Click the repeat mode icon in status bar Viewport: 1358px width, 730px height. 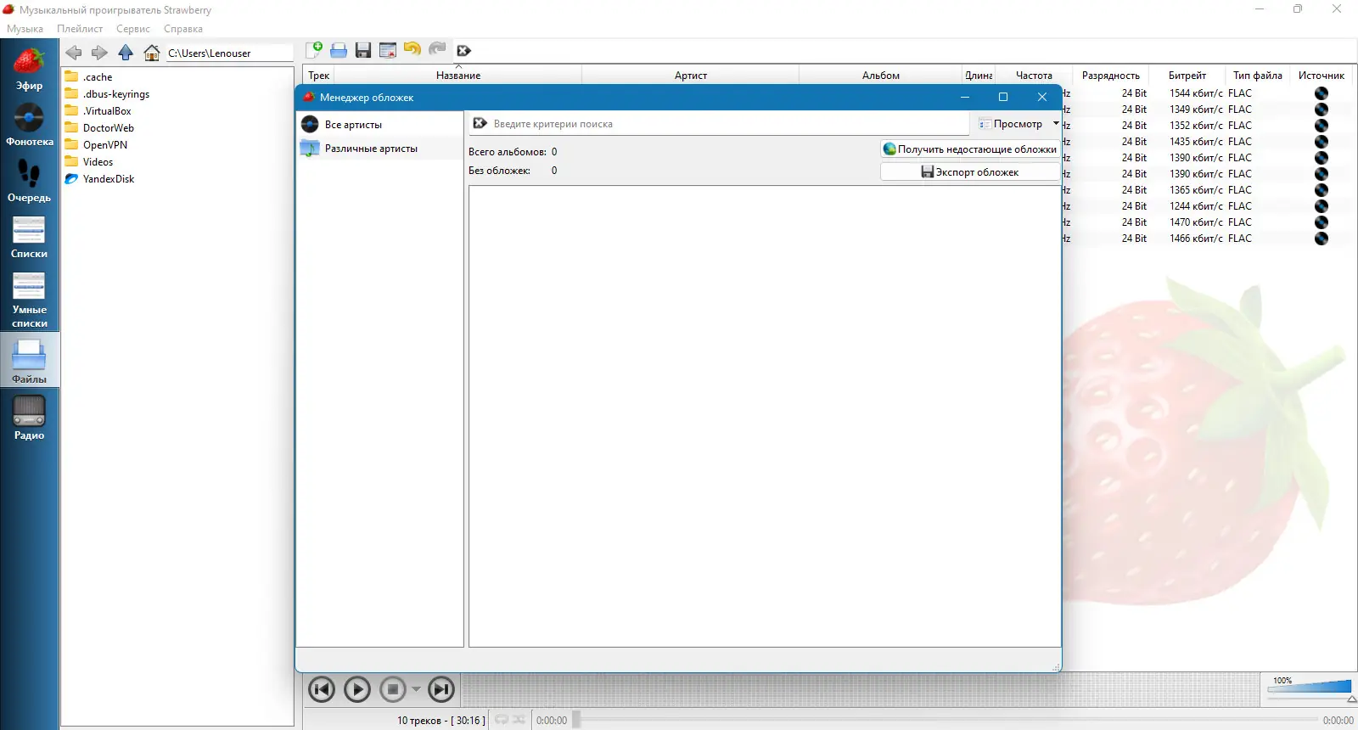pyautogui.click(x=502, y=720)
